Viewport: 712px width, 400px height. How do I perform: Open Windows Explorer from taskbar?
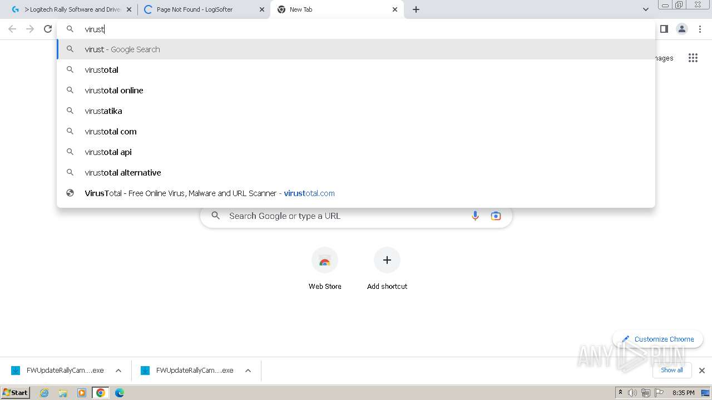63,393
